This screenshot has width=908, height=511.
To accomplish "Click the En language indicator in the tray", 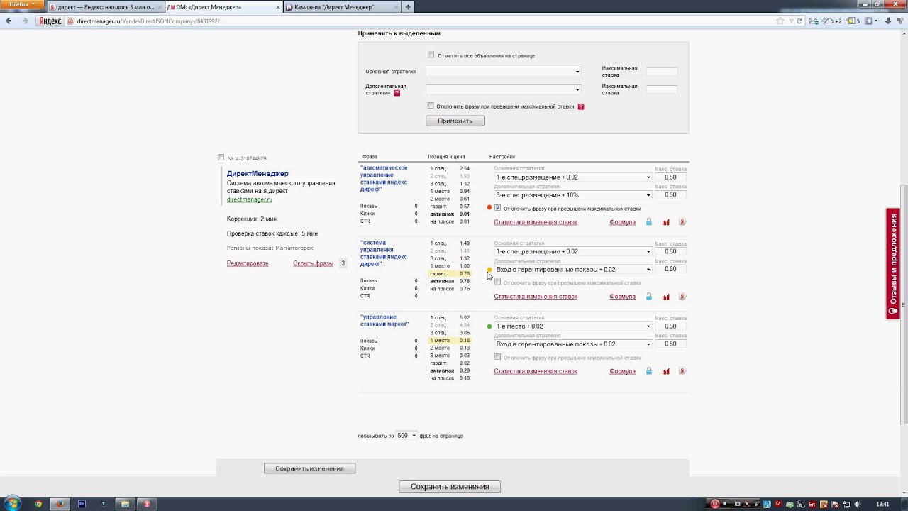I will [812, 504].
